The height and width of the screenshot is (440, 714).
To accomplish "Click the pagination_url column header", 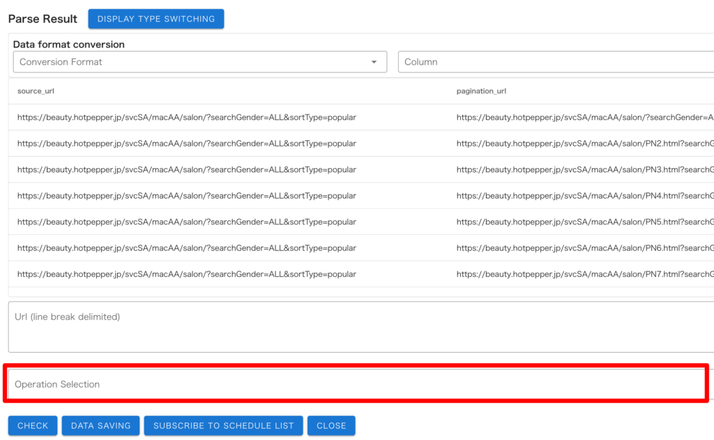I will [481, 91].
